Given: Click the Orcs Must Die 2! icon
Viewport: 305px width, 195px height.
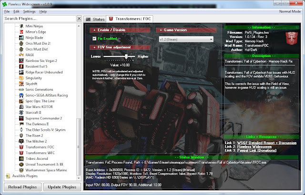Looking at the screenshot, I should tap(21, 43).
